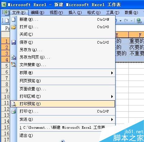Click the Excel icon in the title bar
This screenshot has width=144, height=142.
pos(4,5)
